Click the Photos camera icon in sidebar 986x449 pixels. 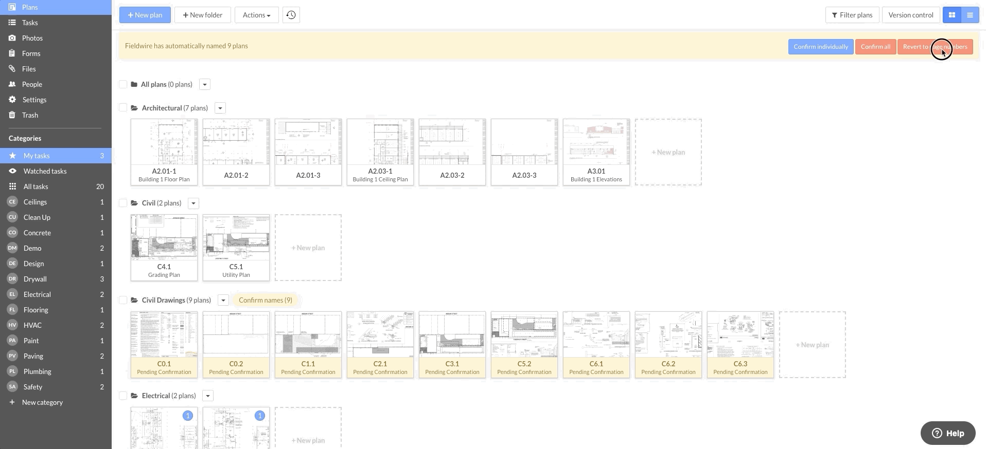[12, 38]
